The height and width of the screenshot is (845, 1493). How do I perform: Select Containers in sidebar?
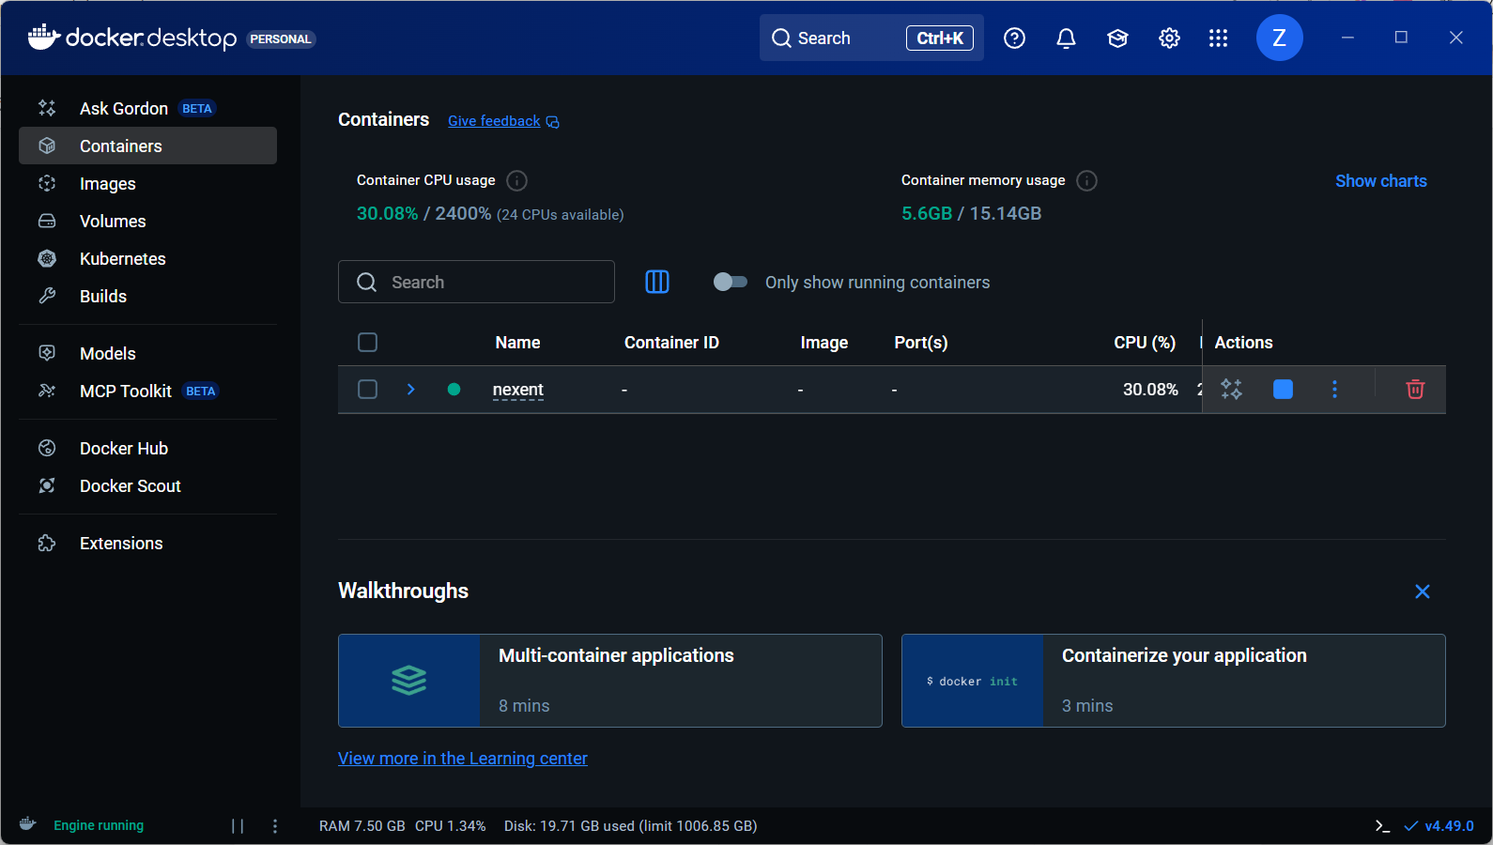(x=147, y=146)
